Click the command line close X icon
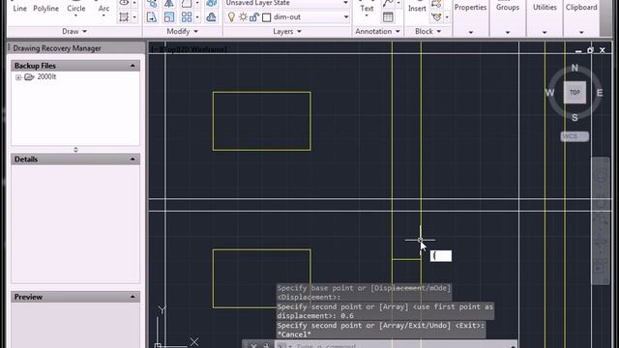The width and height of the screenshot is (619, 348). (x=253, y=346)
